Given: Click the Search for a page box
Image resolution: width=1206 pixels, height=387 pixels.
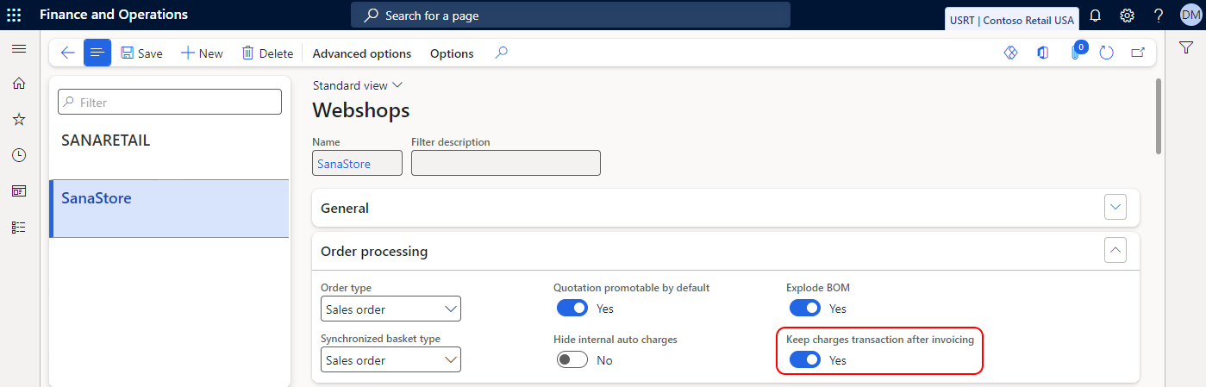Looking at the screenshot, I should [x=571, y=15].
